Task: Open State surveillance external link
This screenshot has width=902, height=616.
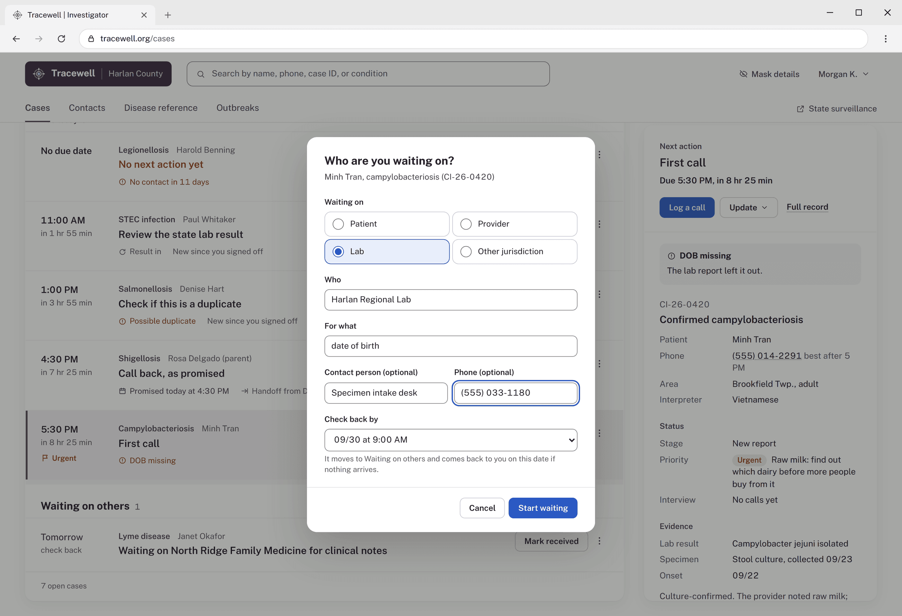Action: (836, 109)
